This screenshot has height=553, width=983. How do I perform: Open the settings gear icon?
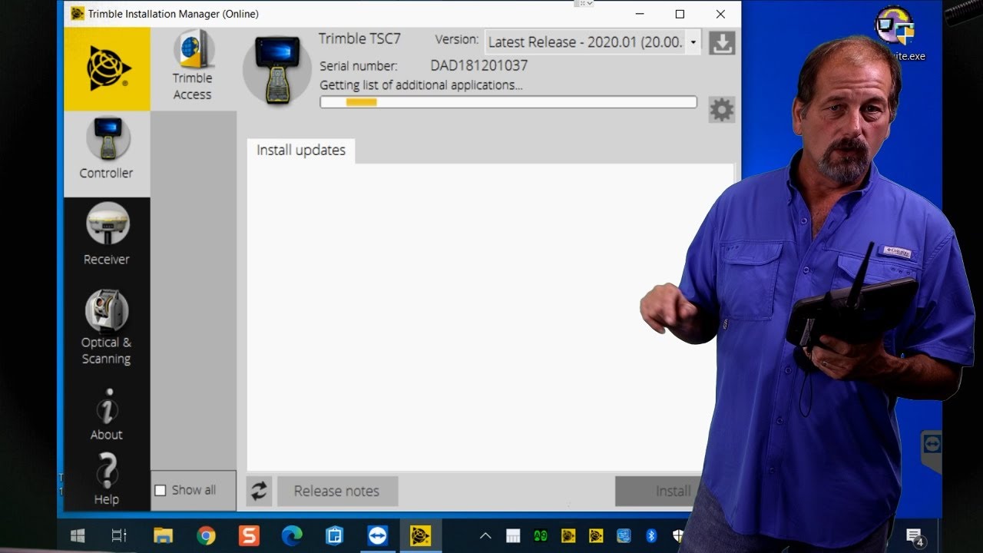722,110
